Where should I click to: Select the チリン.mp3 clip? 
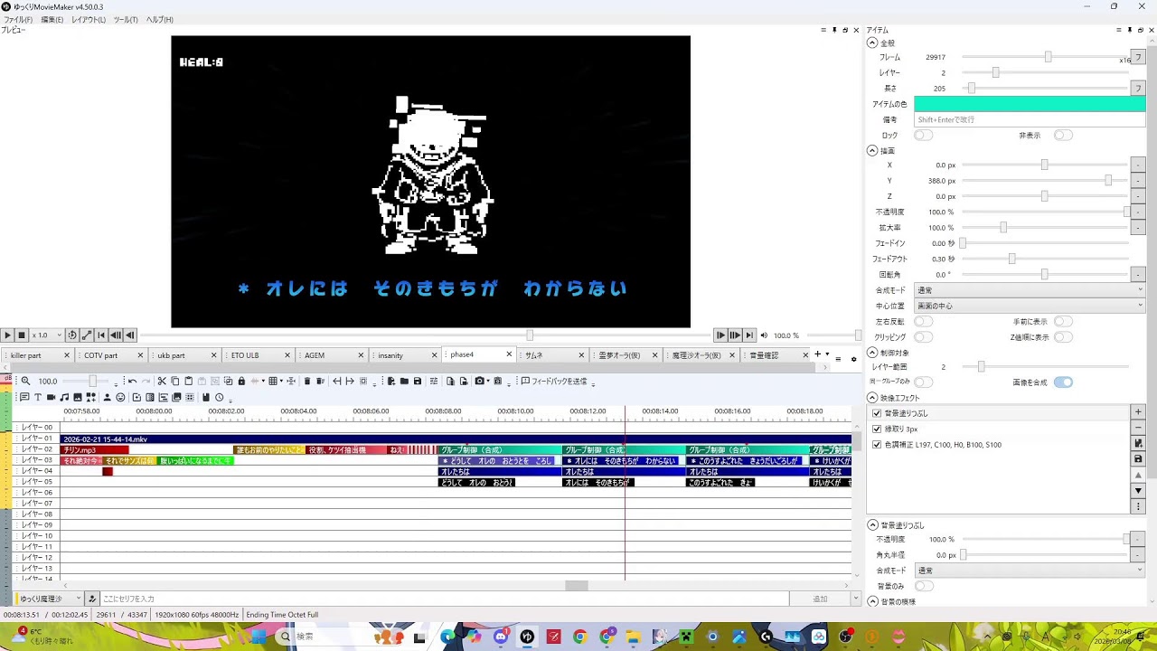point(94,449)
